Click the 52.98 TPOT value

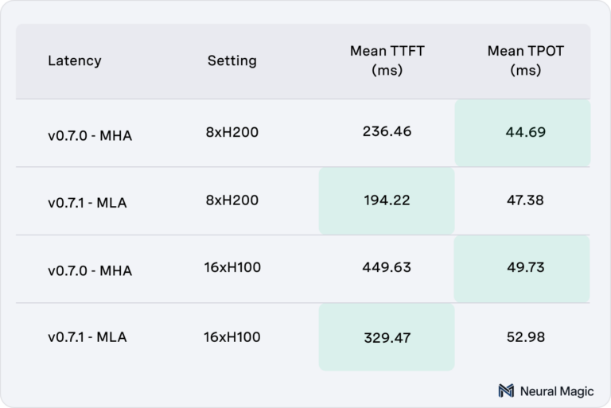[526, 337]
